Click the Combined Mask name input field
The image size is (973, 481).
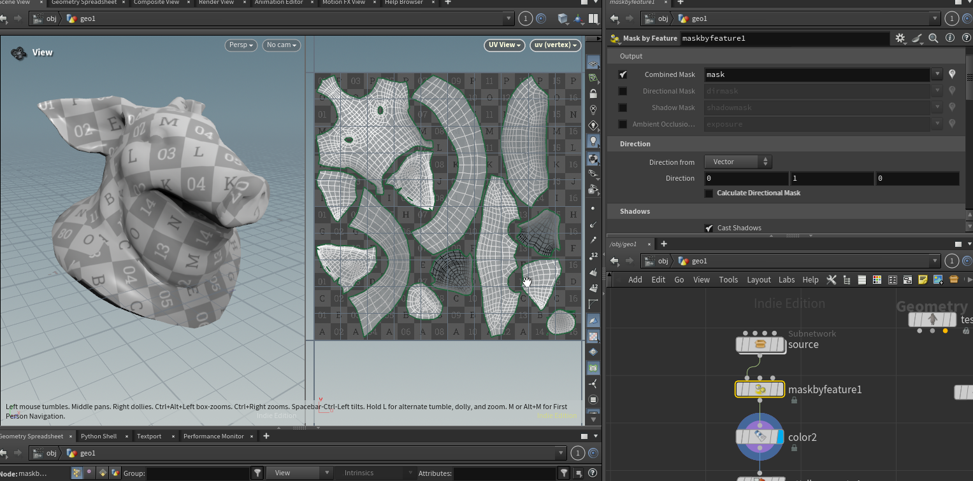(x=816, y=74)
